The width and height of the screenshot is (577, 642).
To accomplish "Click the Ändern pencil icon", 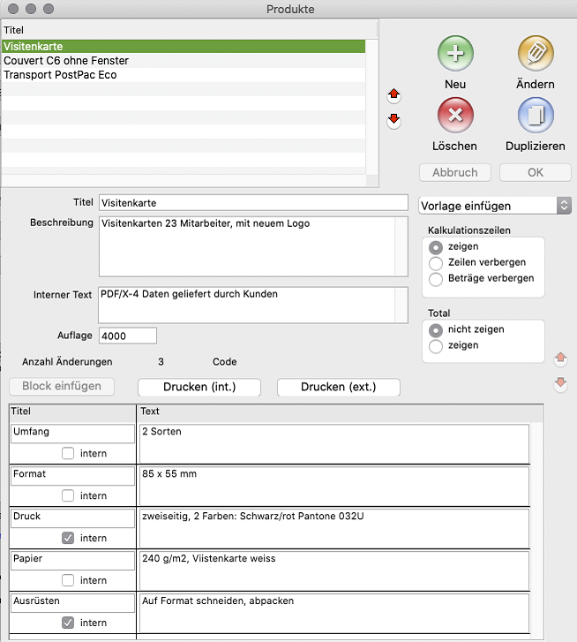I will coord(535,53).
